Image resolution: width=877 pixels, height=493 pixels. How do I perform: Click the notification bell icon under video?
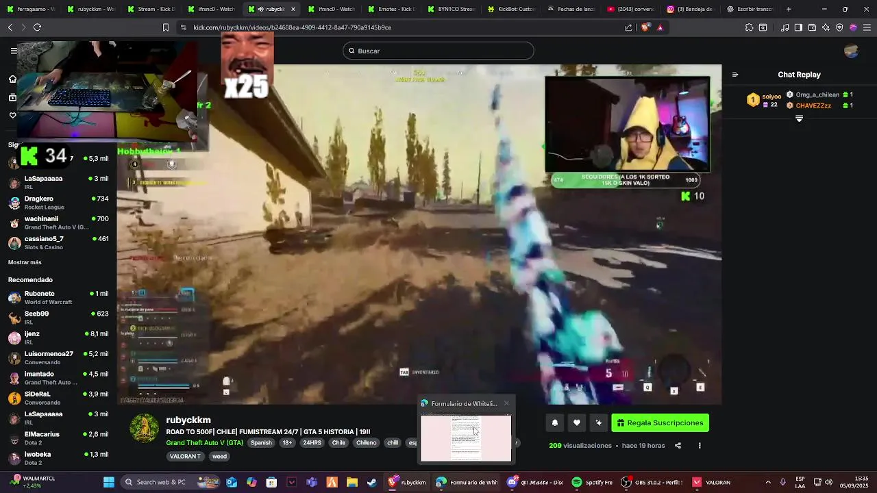555,423
